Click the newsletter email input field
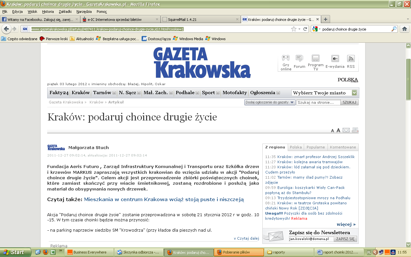 [x=311, y=239]
